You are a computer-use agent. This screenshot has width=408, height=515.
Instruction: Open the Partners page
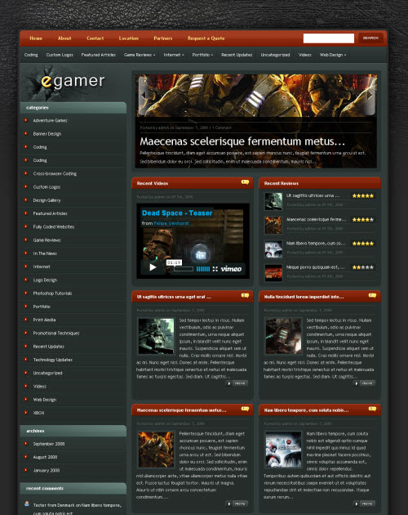[x=163, y=38]
